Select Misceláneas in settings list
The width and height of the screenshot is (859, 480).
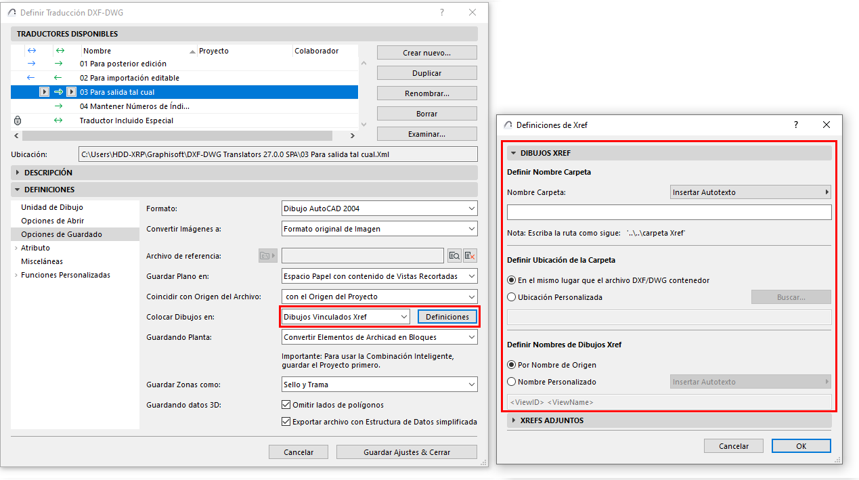pos(42,261)
